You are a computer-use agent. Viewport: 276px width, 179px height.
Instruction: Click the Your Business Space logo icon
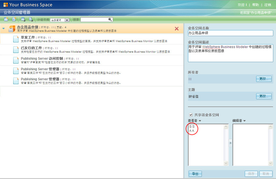(6, 5)
